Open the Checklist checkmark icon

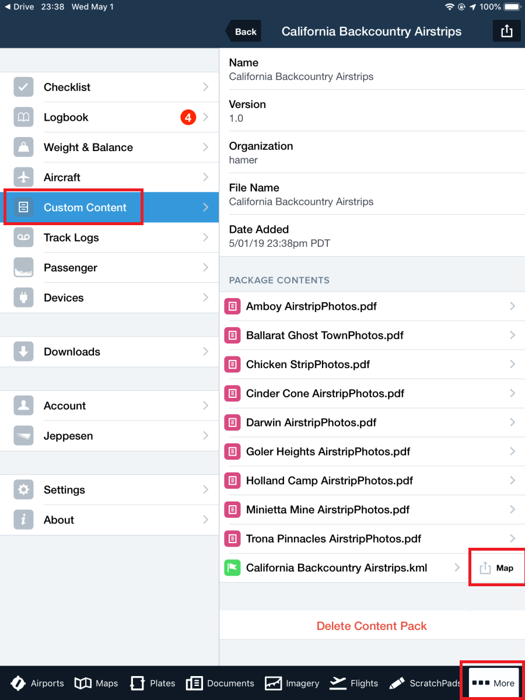click(x=23, y=87)
